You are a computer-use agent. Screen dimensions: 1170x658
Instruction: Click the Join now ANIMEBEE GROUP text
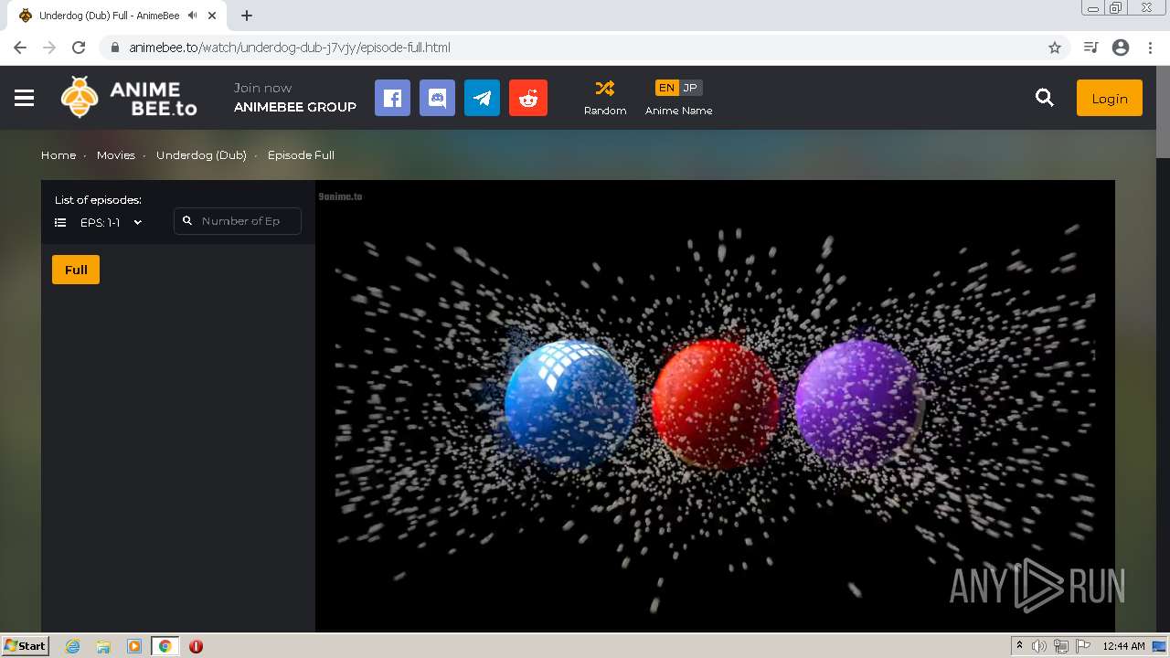(294, 98)
